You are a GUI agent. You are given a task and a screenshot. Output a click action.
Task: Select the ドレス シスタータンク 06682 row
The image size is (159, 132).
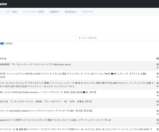(x=79, y=103)
